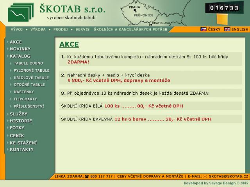The image size is (250, 187).
Task: Click SERVIS in the top slogan bar
Action: [82, 30]
